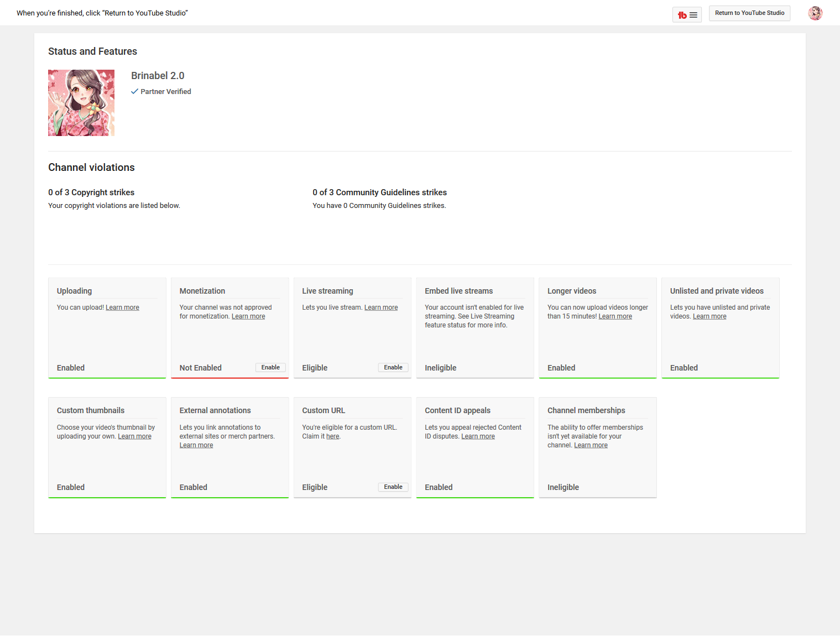Click 'Your copyright violations are listed below' text
This screenshot has height=636, width=840.
(114, 206)
